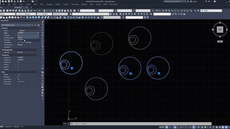Click New in the quick access bar
This screenshot has width=230, height=129.
[3, 1]
